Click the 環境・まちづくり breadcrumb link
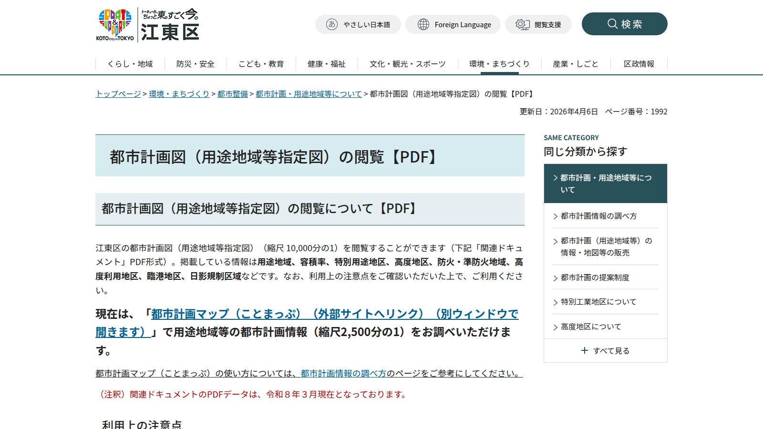763x429 pixels. (x=179, y=94)
